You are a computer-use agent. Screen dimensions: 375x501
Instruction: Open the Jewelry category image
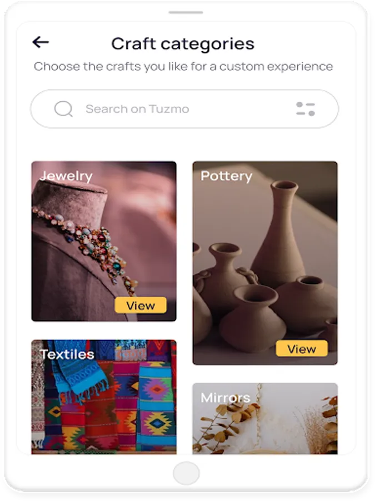coord(103,241)
